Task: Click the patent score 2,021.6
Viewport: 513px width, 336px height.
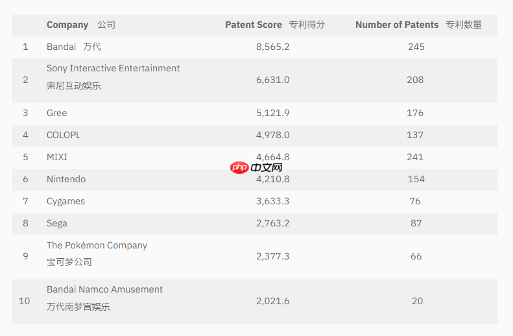Action: (273, 301)
